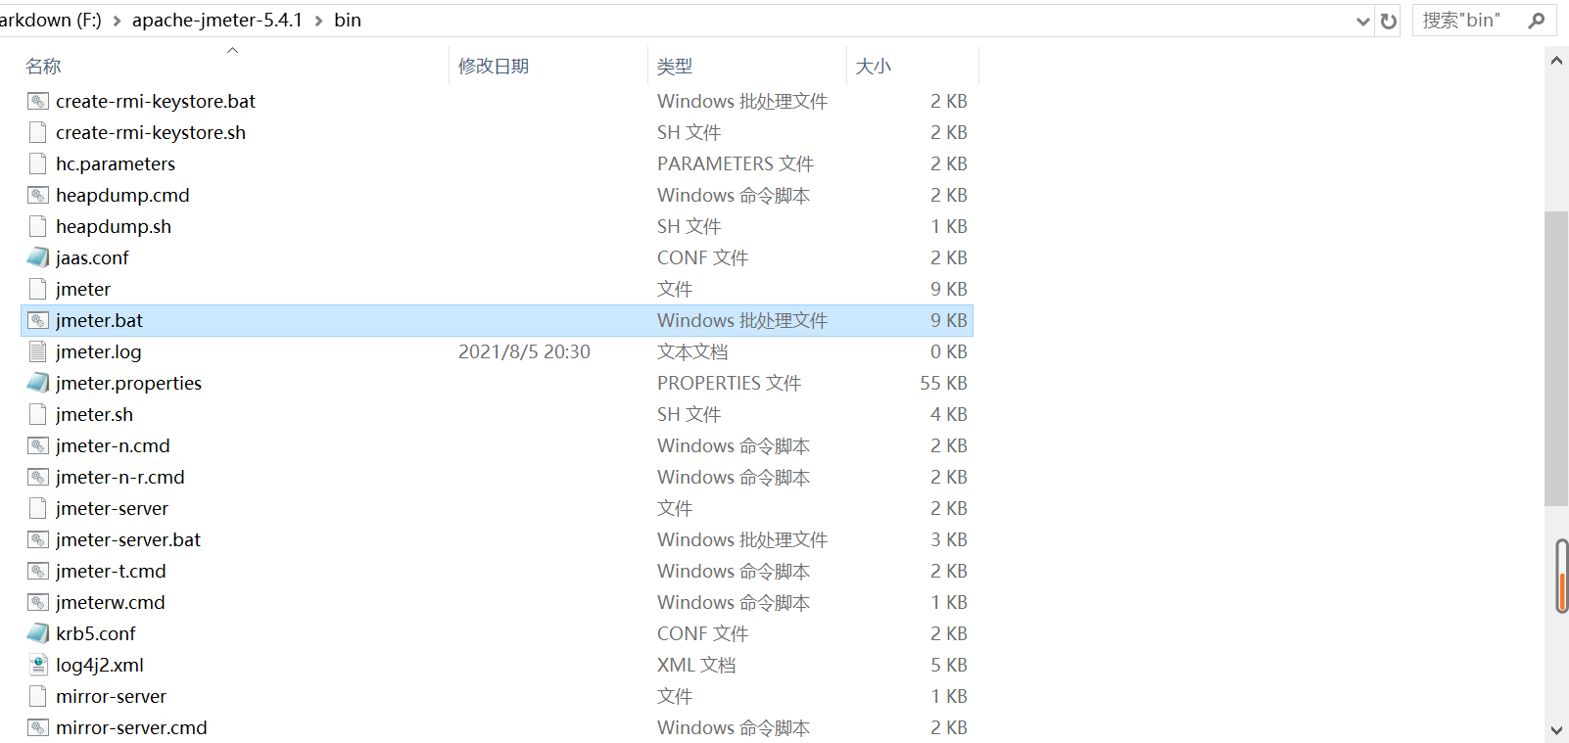This screenshot has width=1569, height=743.
Task: Expand the chevron after apache-jmeter-5.4.1 in path
Action: coord(319,21)
